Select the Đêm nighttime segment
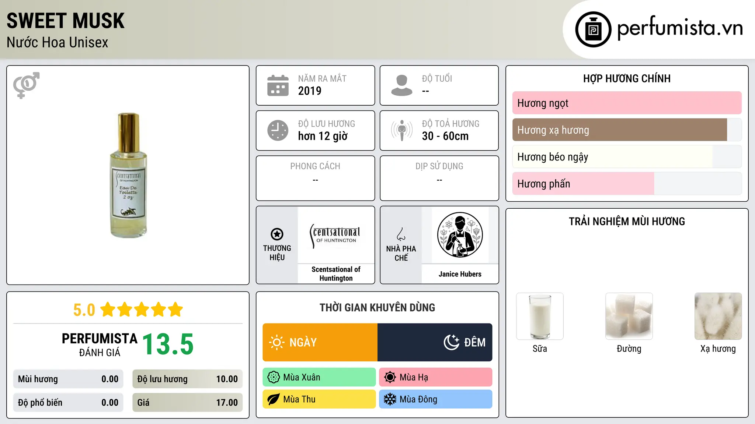The height and width of the screenshot is (424, 755). pos(435,342)
